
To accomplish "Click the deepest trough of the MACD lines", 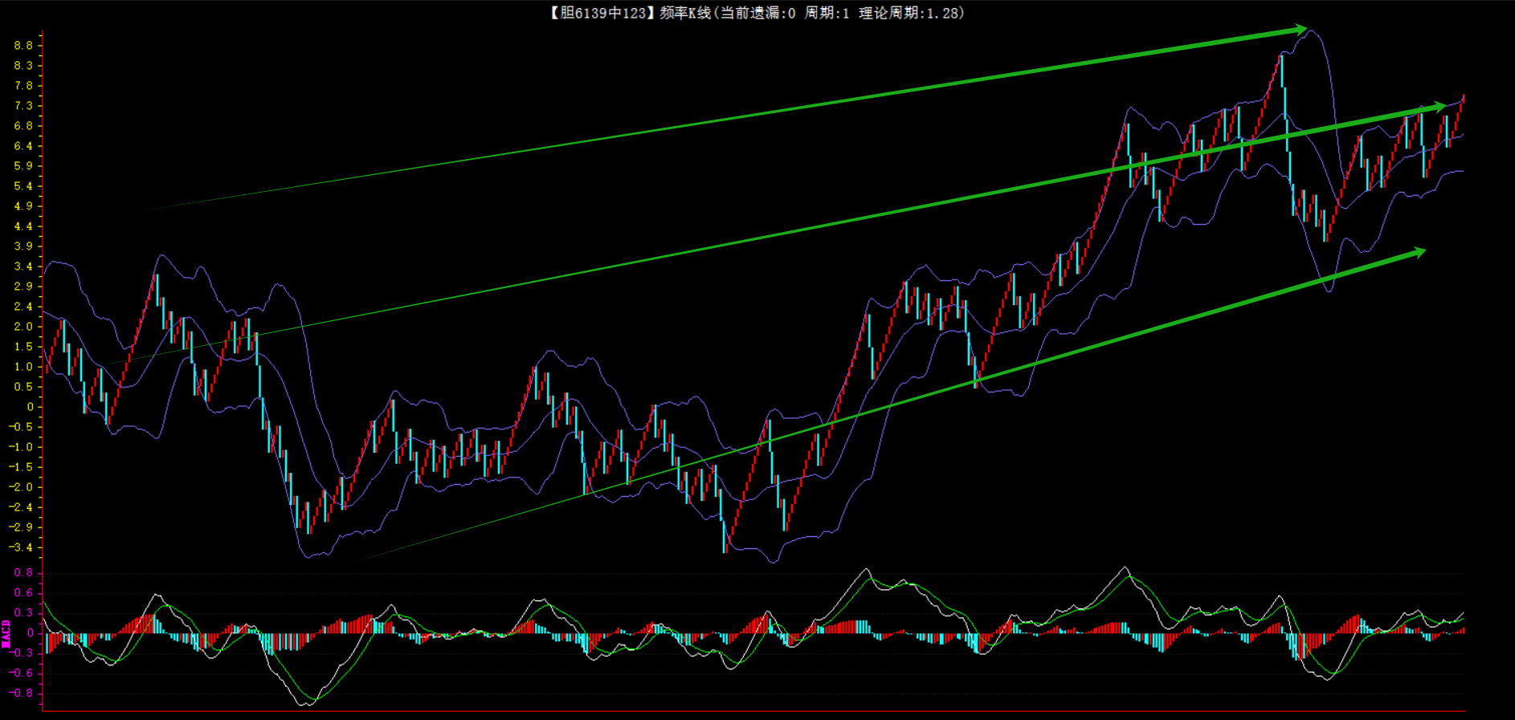I will (x=306, y=704).
